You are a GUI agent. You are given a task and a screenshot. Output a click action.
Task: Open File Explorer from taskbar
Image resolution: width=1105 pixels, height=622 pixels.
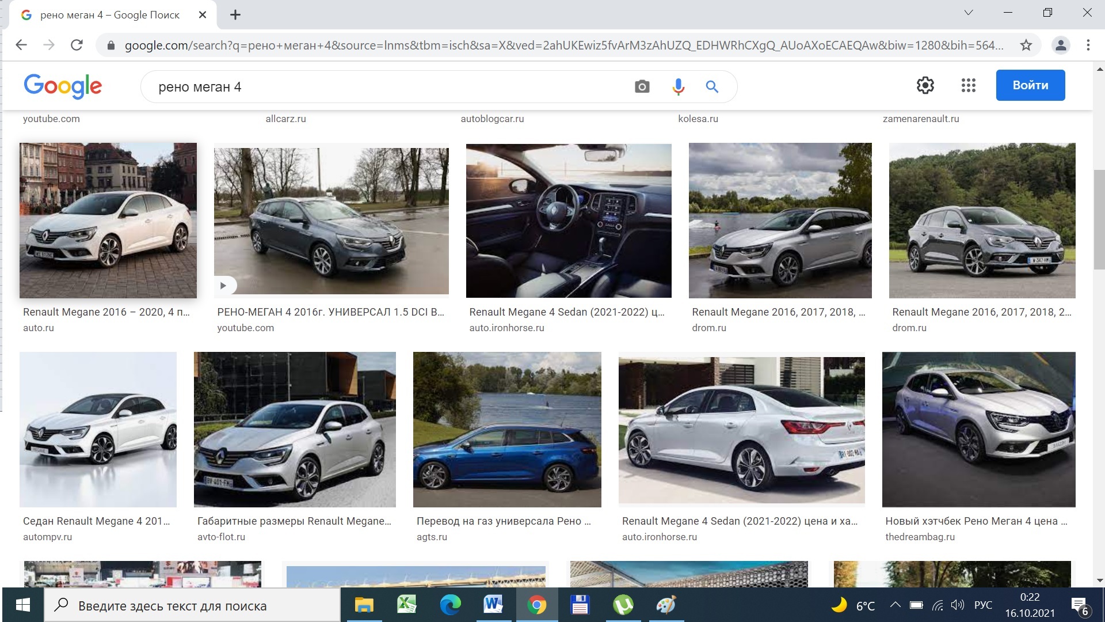tap(364, 605)
